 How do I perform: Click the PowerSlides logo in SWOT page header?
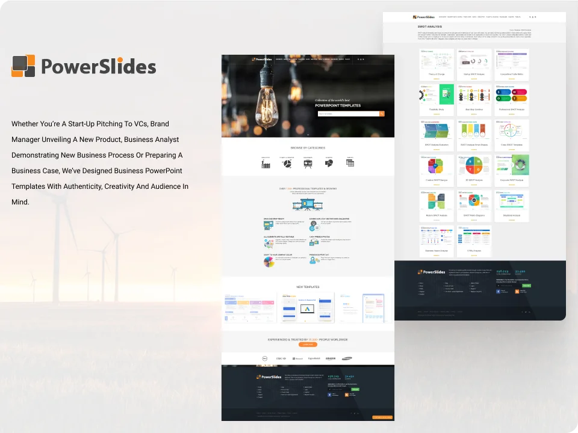click(x=423, y=17)
